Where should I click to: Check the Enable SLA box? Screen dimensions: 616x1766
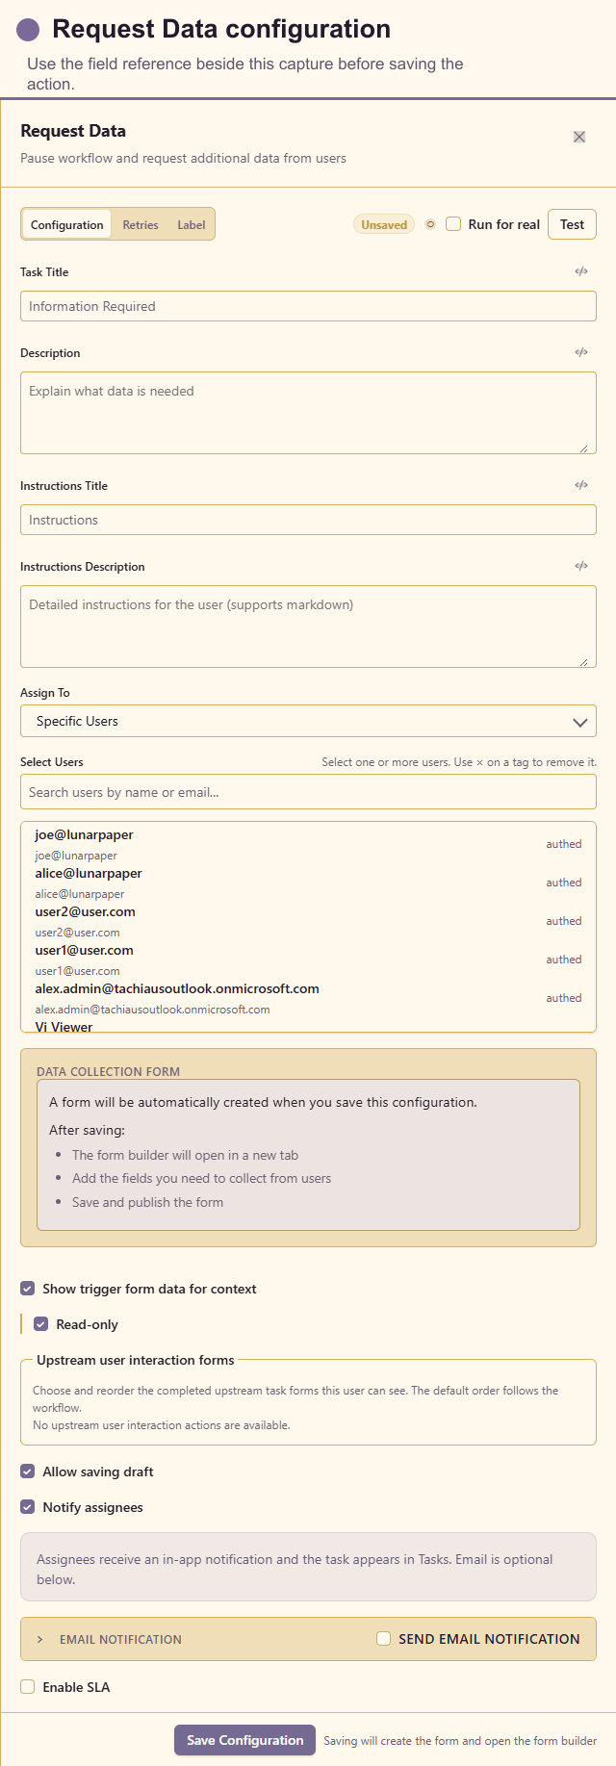(x=28, y=1686)
